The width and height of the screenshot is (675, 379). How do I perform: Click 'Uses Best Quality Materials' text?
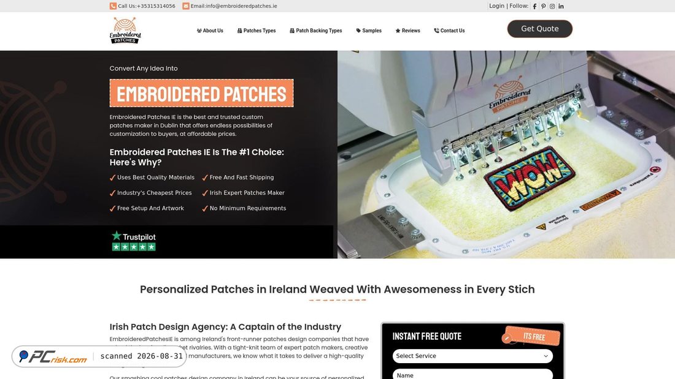[x=156, y=178]
